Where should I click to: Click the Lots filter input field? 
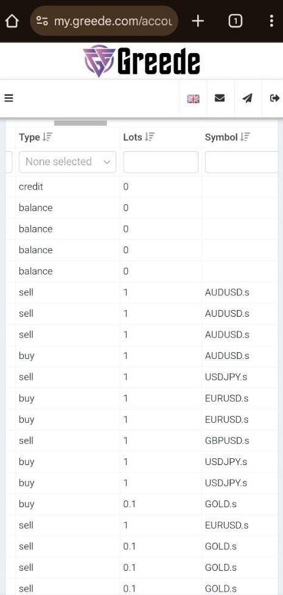coord(161,162)
